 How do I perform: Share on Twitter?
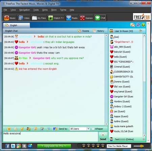tap(13, 146)
